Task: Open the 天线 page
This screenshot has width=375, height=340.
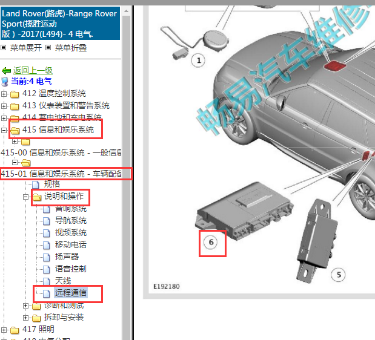Action: tap(62, 281)
